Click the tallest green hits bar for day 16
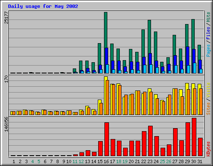 [x=106, y=30]
